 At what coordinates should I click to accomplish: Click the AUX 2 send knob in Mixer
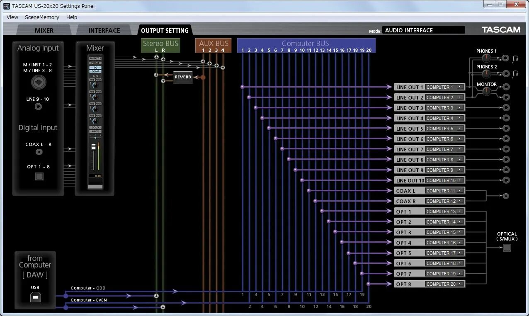point(95,97)
